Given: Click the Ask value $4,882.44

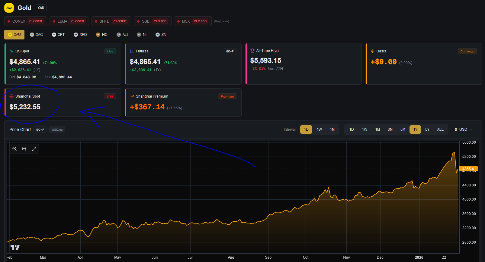Looking at the screenshot, I should 62,77.
